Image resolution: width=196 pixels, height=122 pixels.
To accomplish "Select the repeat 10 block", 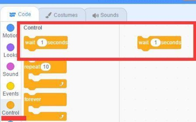I will point(45,74).
